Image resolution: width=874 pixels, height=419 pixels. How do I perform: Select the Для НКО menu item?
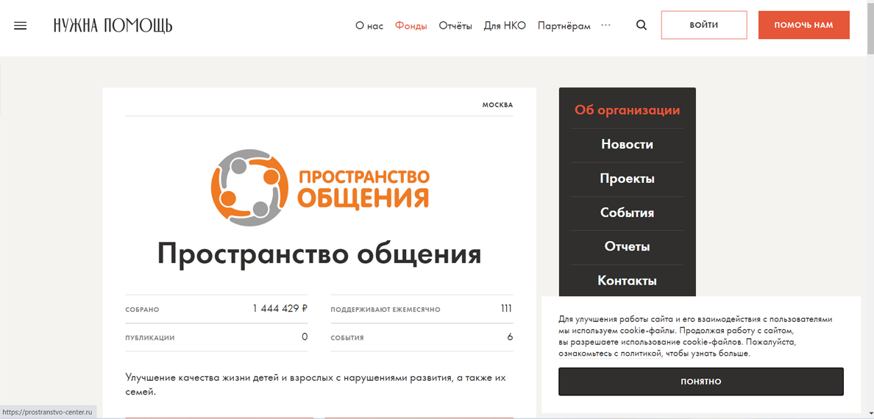pyautogui.click(x=505, y=26)
